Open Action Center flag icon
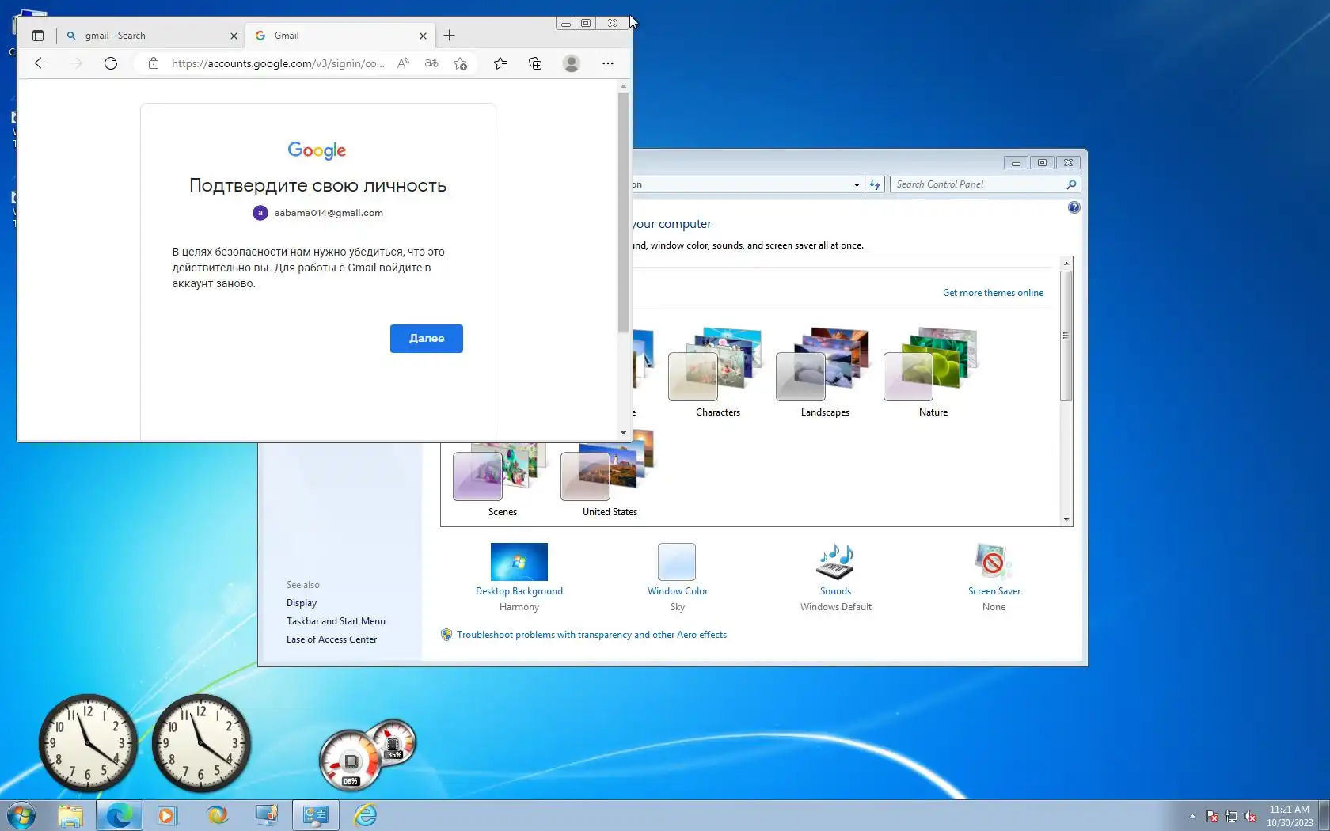This screenshot has height=831, width=1330. coord(1212,816)
